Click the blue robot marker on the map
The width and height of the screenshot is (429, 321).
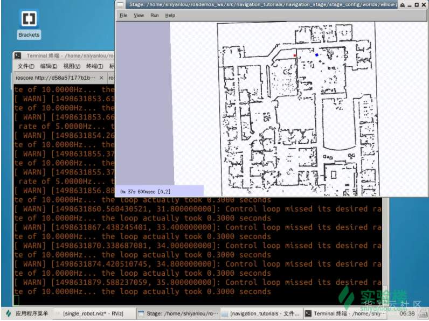coord(316,55)
